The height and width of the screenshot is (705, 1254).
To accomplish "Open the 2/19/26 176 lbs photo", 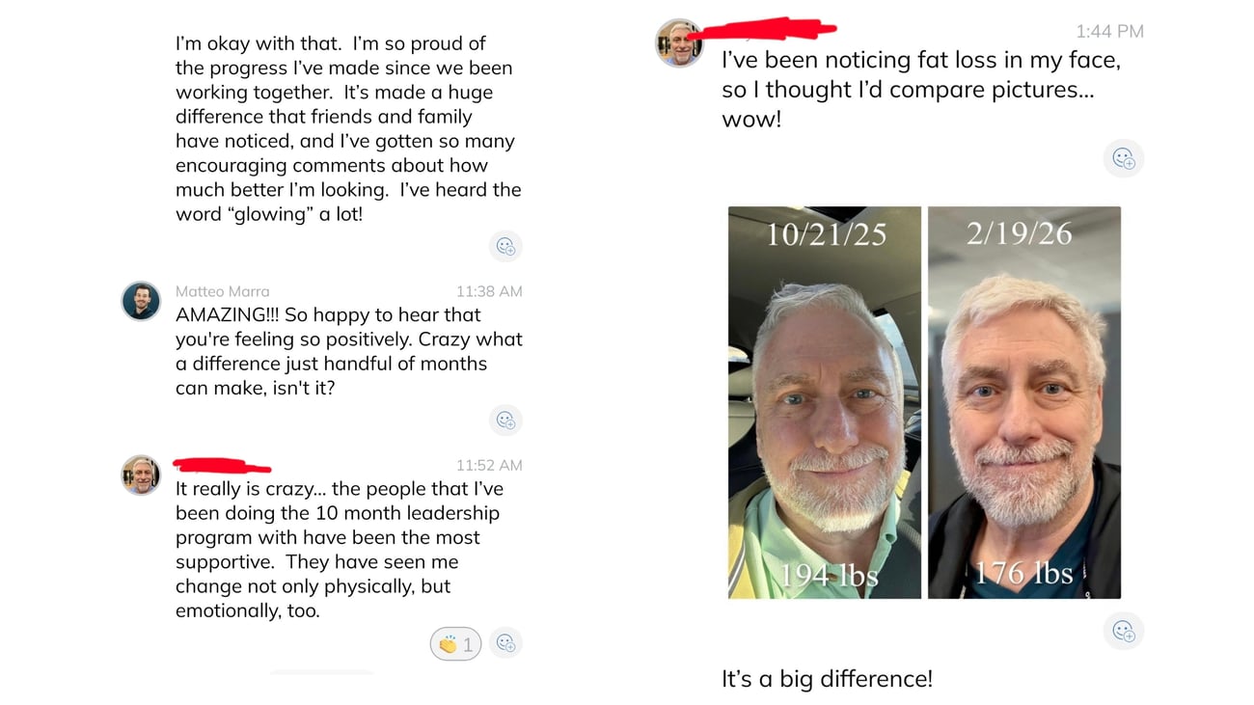I will pyautogui.click(x=1023, y=402).
